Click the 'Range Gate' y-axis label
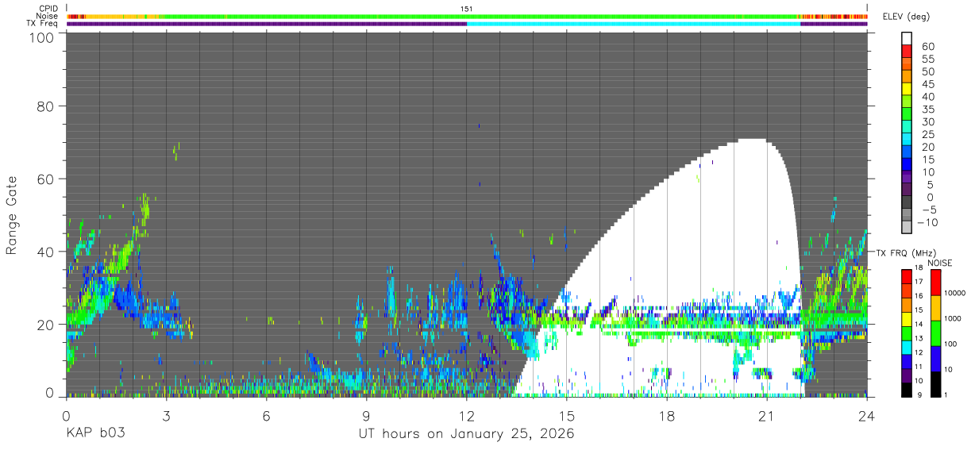The width and height of the screenshot is (975, 450). click(x=12, y=216)
